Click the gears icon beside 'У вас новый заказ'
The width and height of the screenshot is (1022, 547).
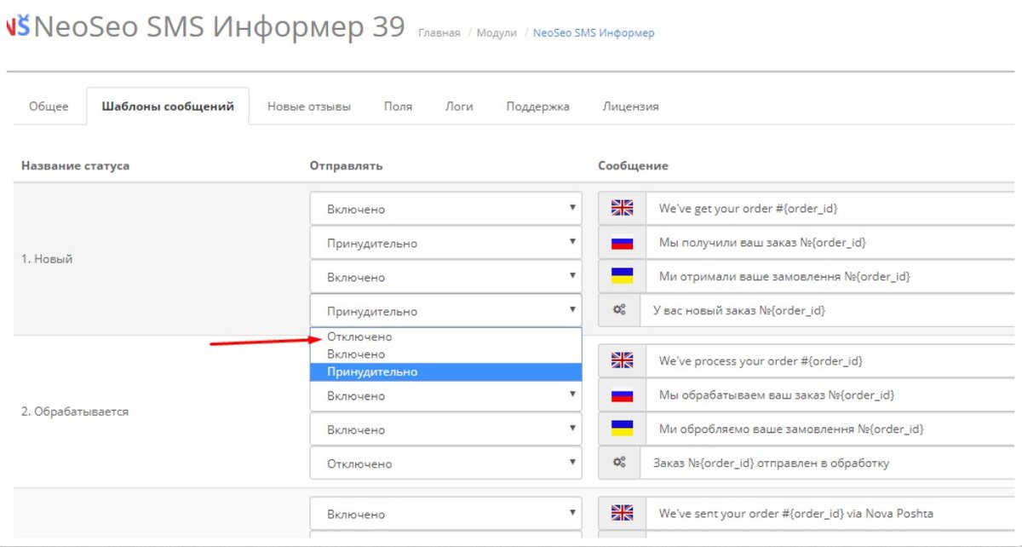click(619, 311)
